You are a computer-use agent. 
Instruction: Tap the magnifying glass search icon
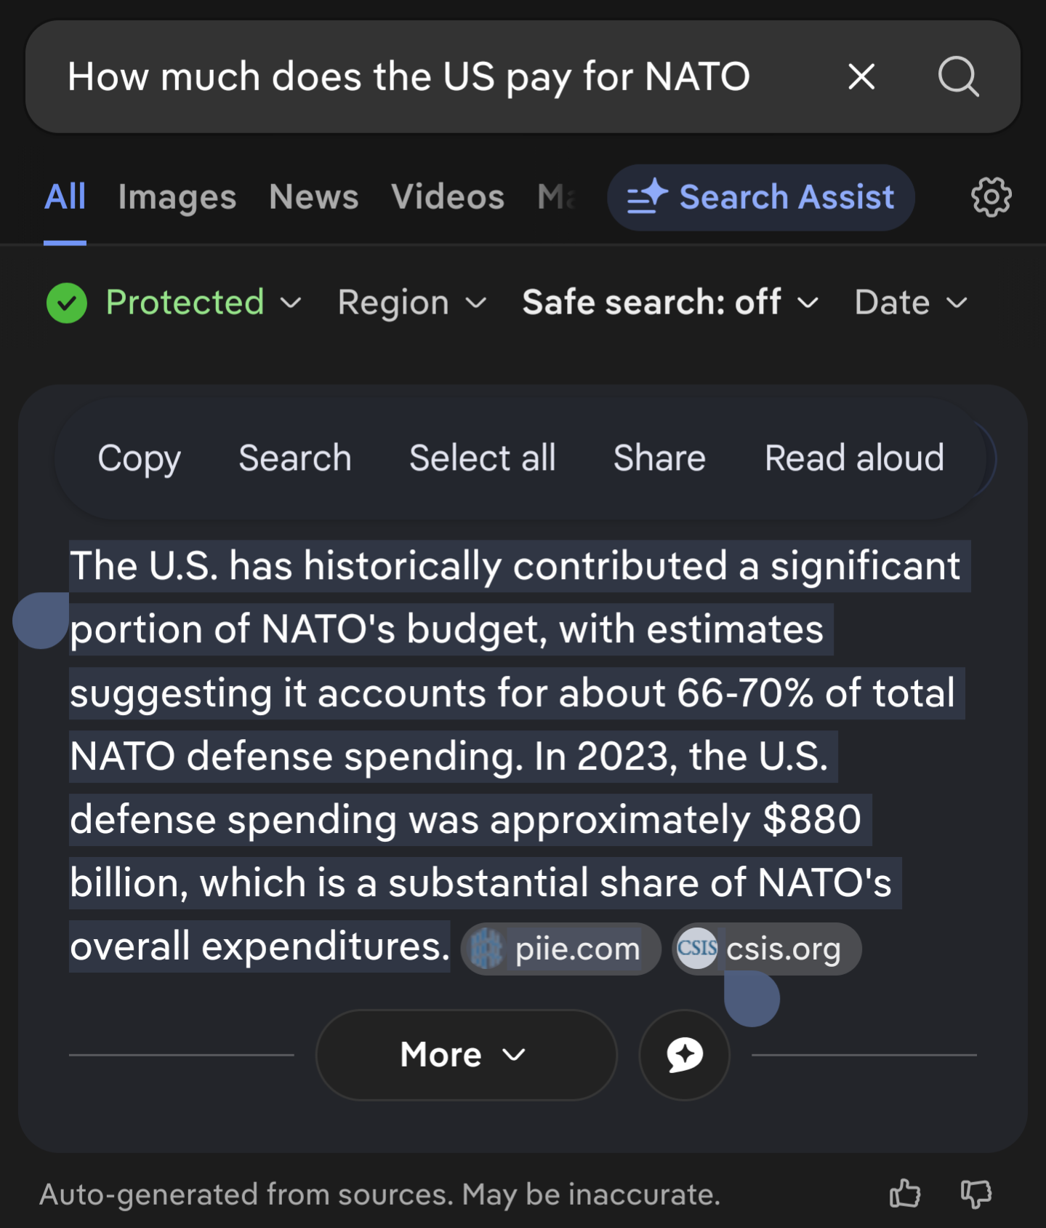click(958, 76)
